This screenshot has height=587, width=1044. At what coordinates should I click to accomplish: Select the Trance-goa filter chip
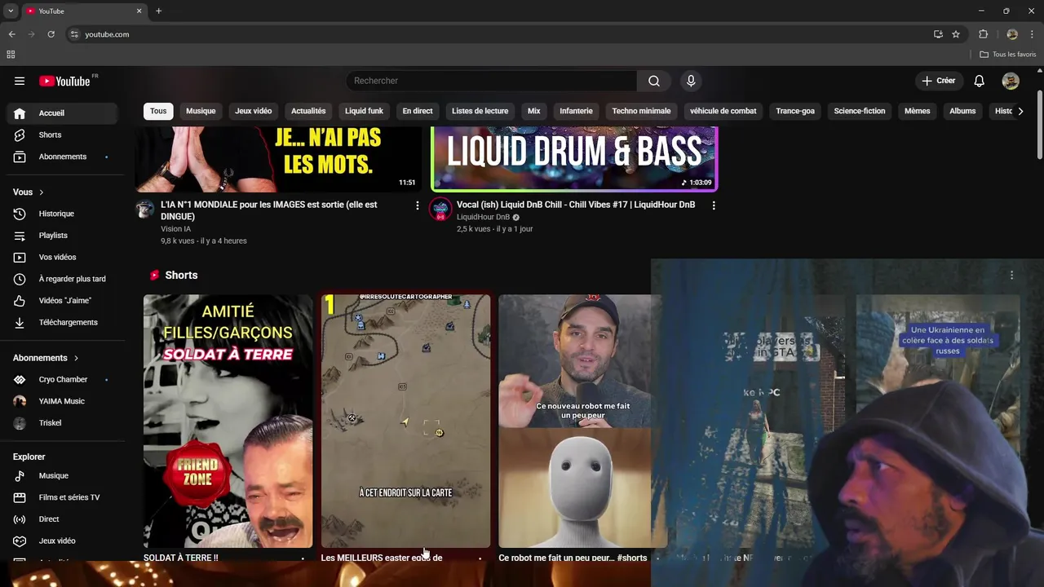tap(795, 111)
